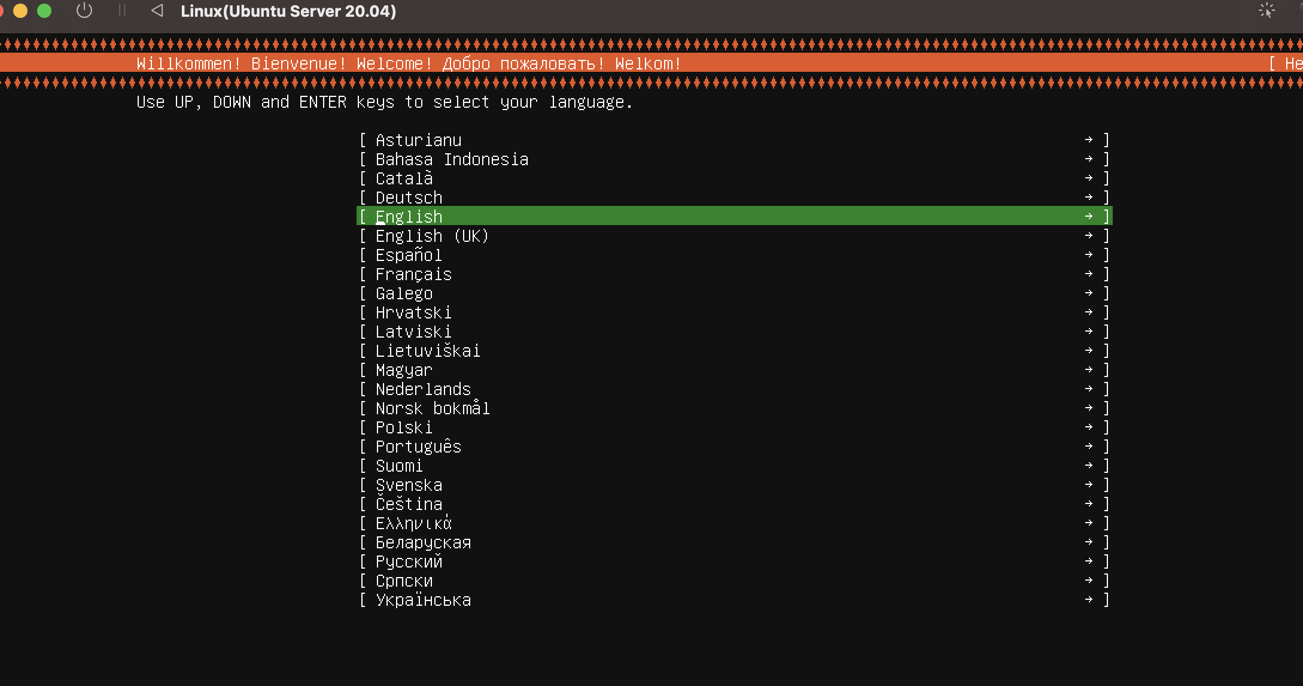Click the power icon in the title bar
Viewport: 1303px width, 686px height.
84,11
